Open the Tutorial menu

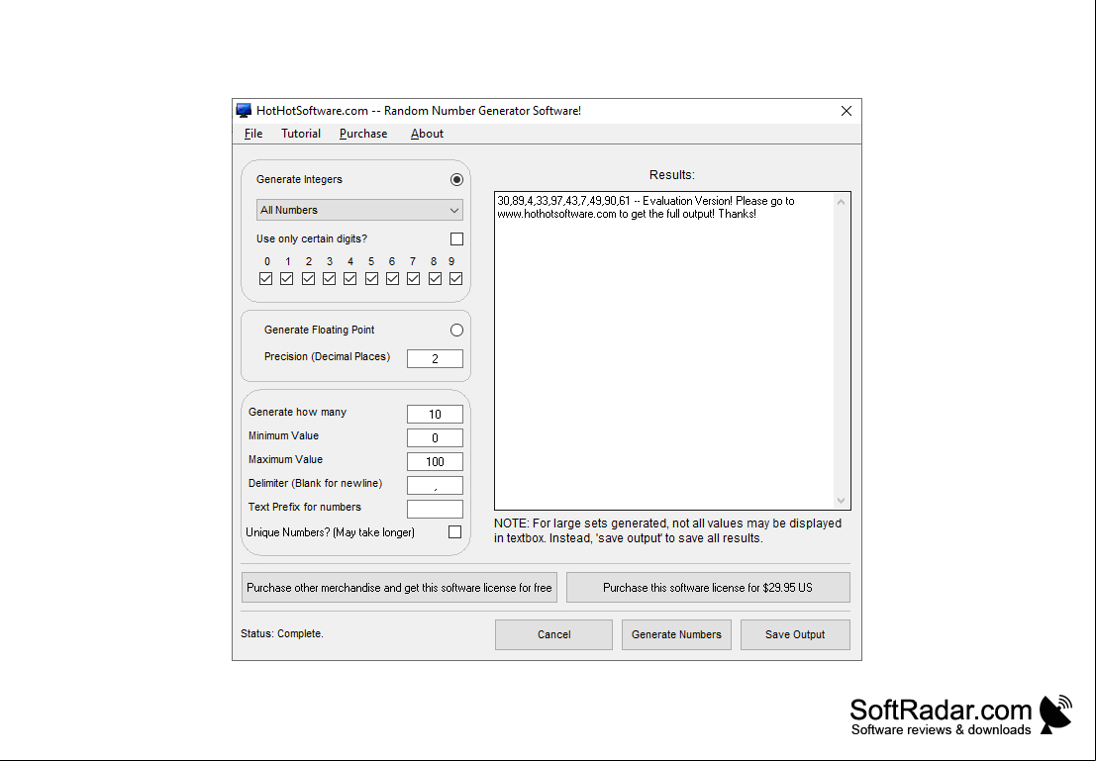point(301,134)
